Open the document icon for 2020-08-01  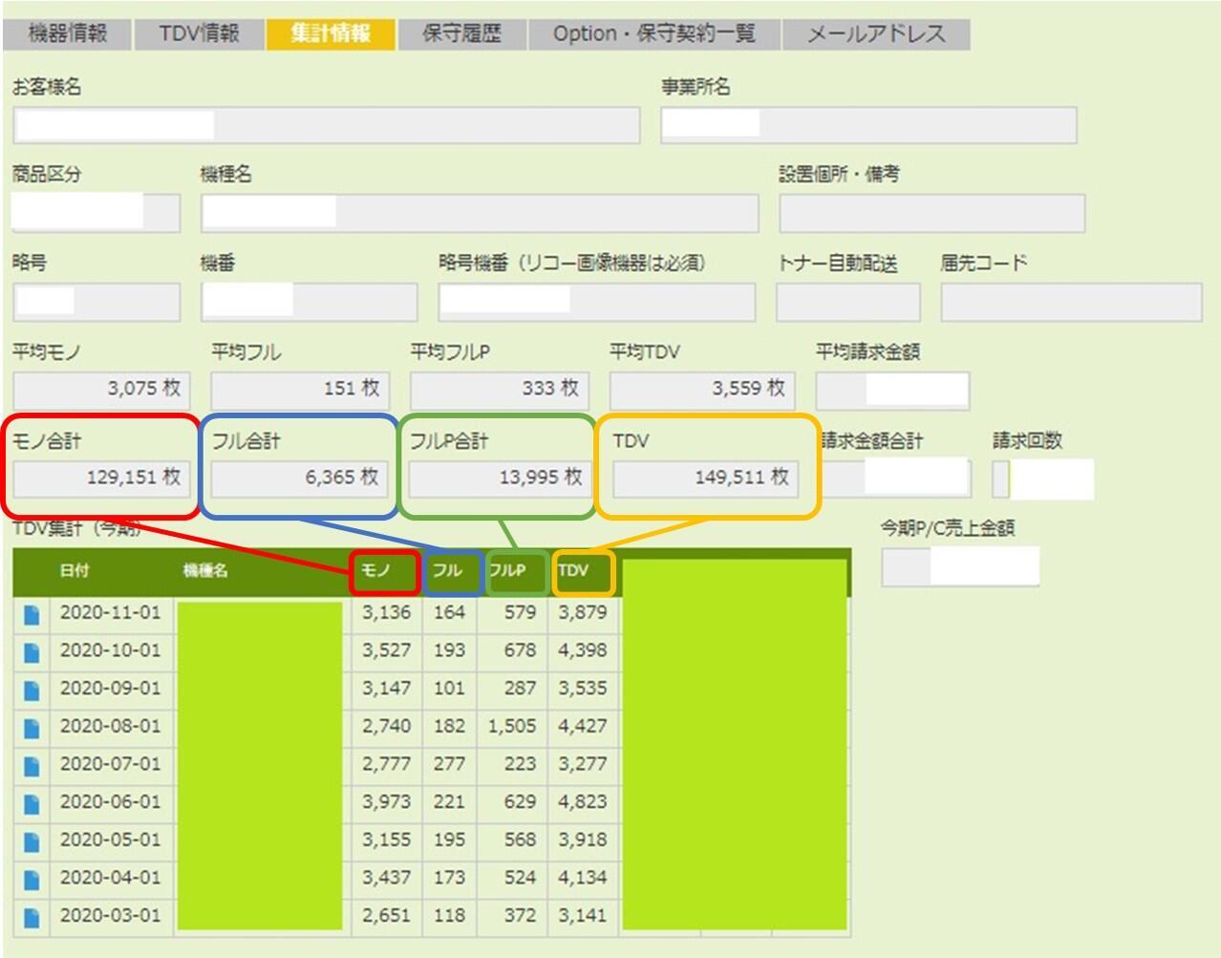[29, 726]
